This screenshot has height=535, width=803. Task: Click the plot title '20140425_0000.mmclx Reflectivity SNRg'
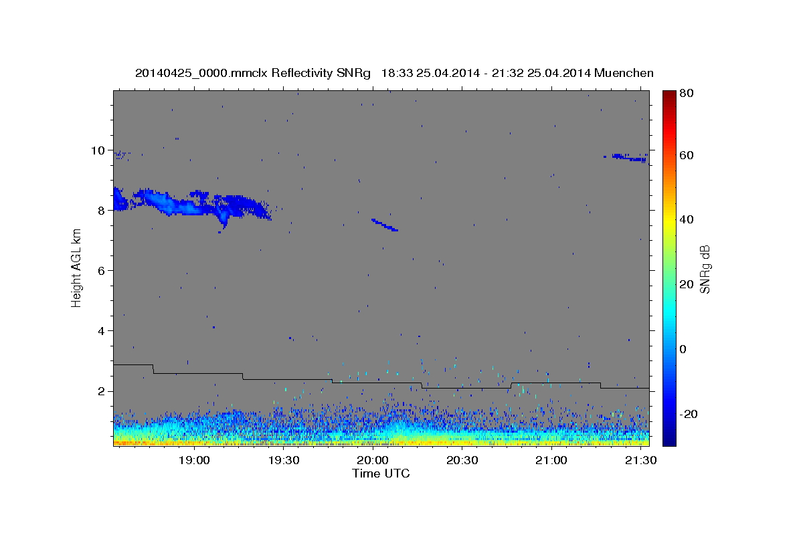tap(253, 73)
